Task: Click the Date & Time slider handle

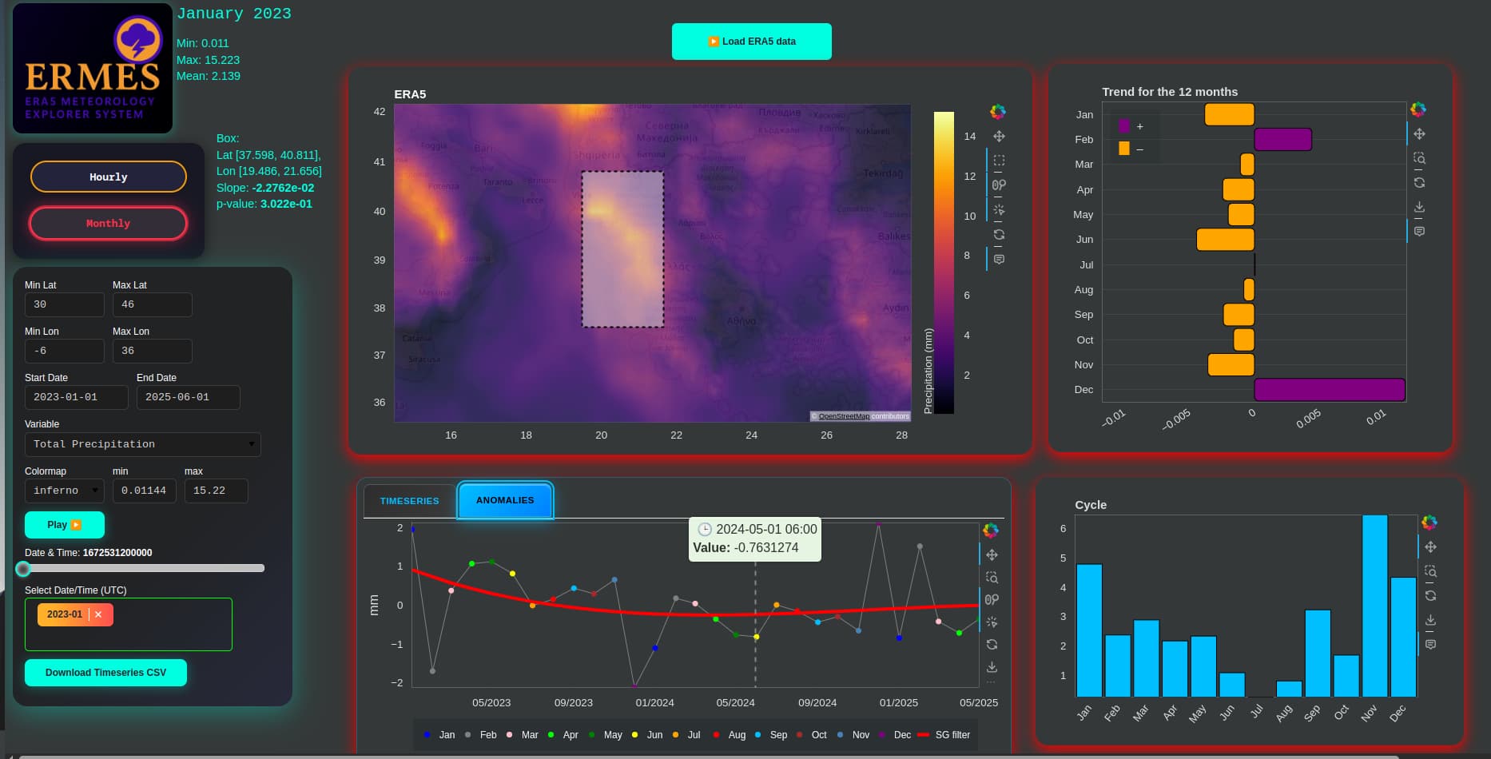Action: (x=23, y=569)
